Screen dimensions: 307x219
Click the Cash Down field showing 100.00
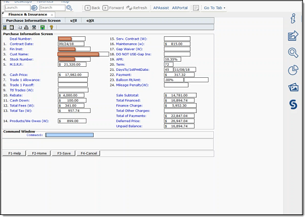coord(72,100)
